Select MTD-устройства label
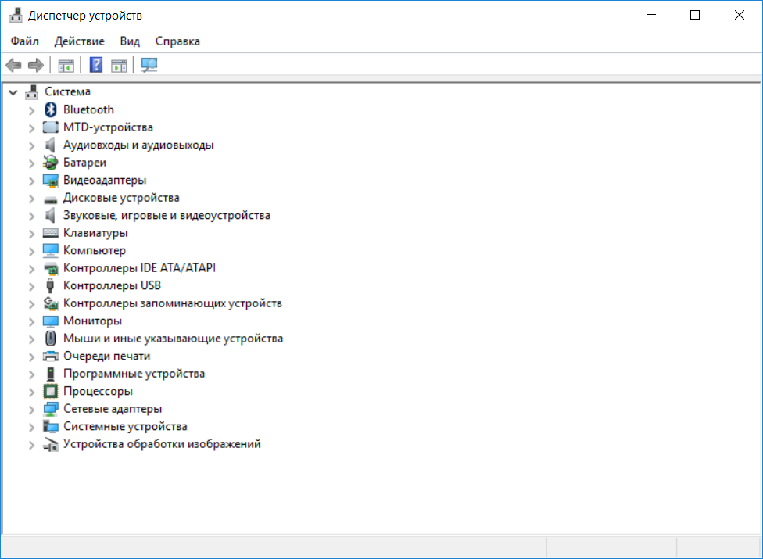 [108, 127]
